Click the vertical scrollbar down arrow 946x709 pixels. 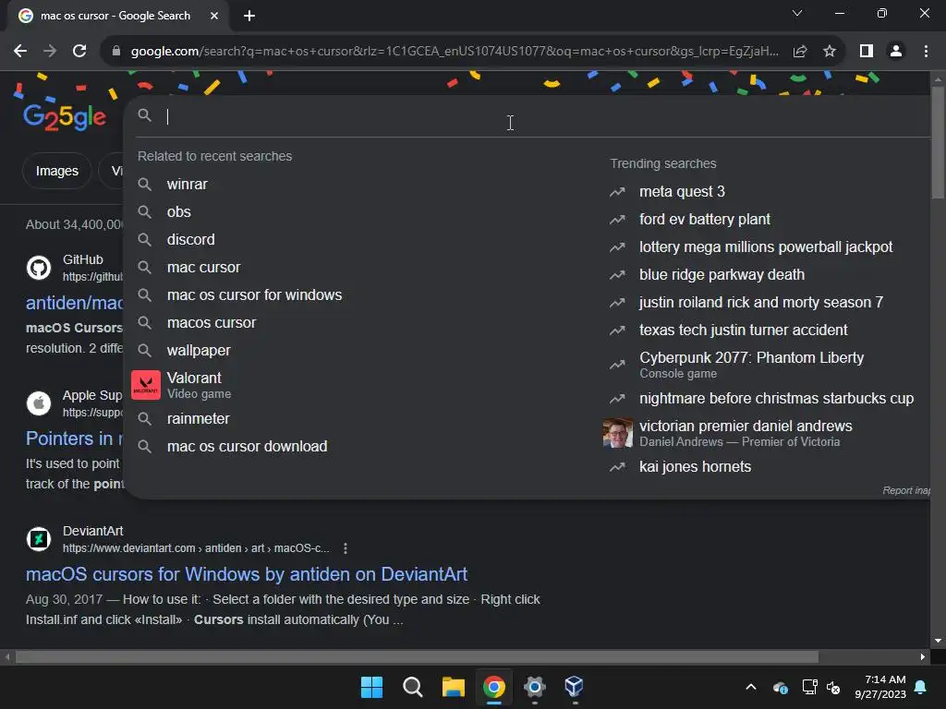(938, 641)
